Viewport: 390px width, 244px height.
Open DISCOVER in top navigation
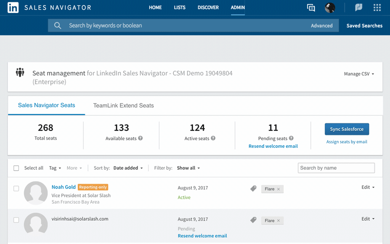click(x=208, y=7)
